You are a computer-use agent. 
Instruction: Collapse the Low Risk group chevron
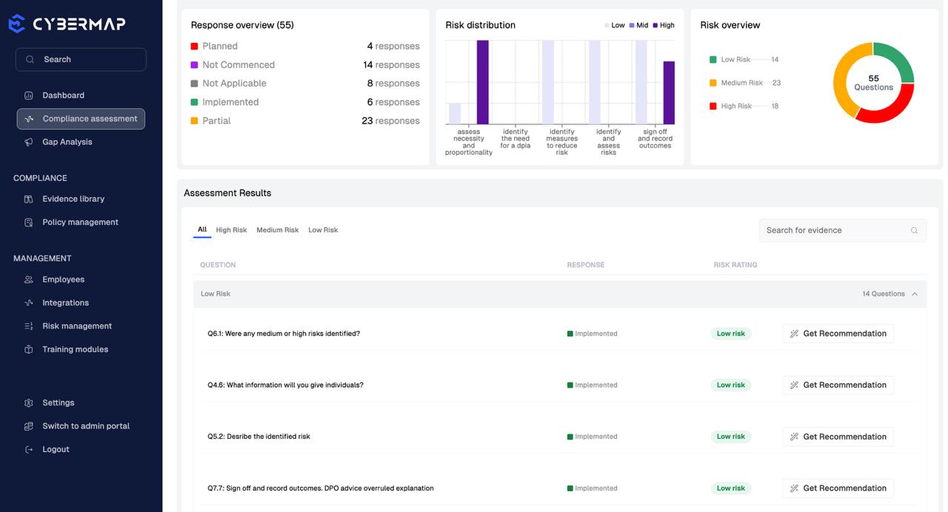click(915, 294)
